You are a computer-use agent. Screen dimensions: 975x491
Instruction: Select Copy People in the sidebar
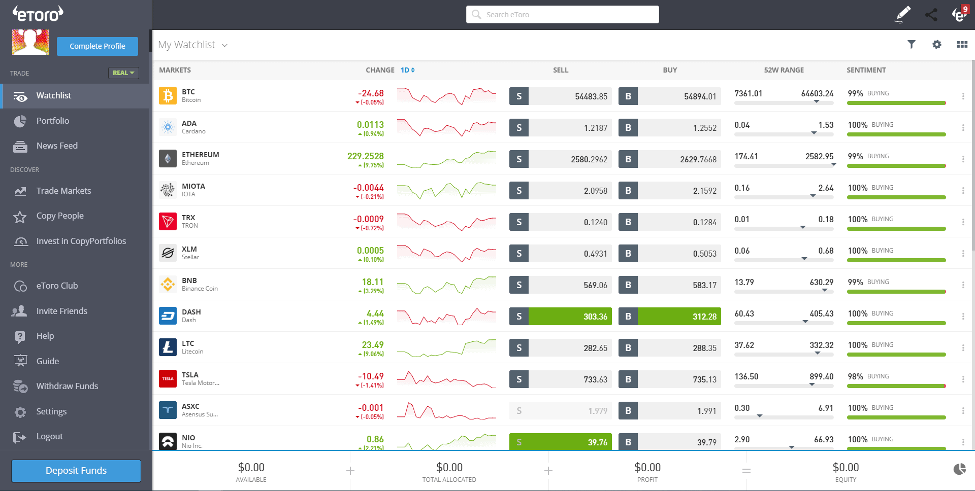[60, 216]
